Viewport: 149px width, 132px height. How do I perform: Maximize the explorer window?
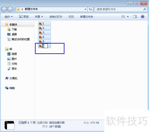click(x=137, y=4)
